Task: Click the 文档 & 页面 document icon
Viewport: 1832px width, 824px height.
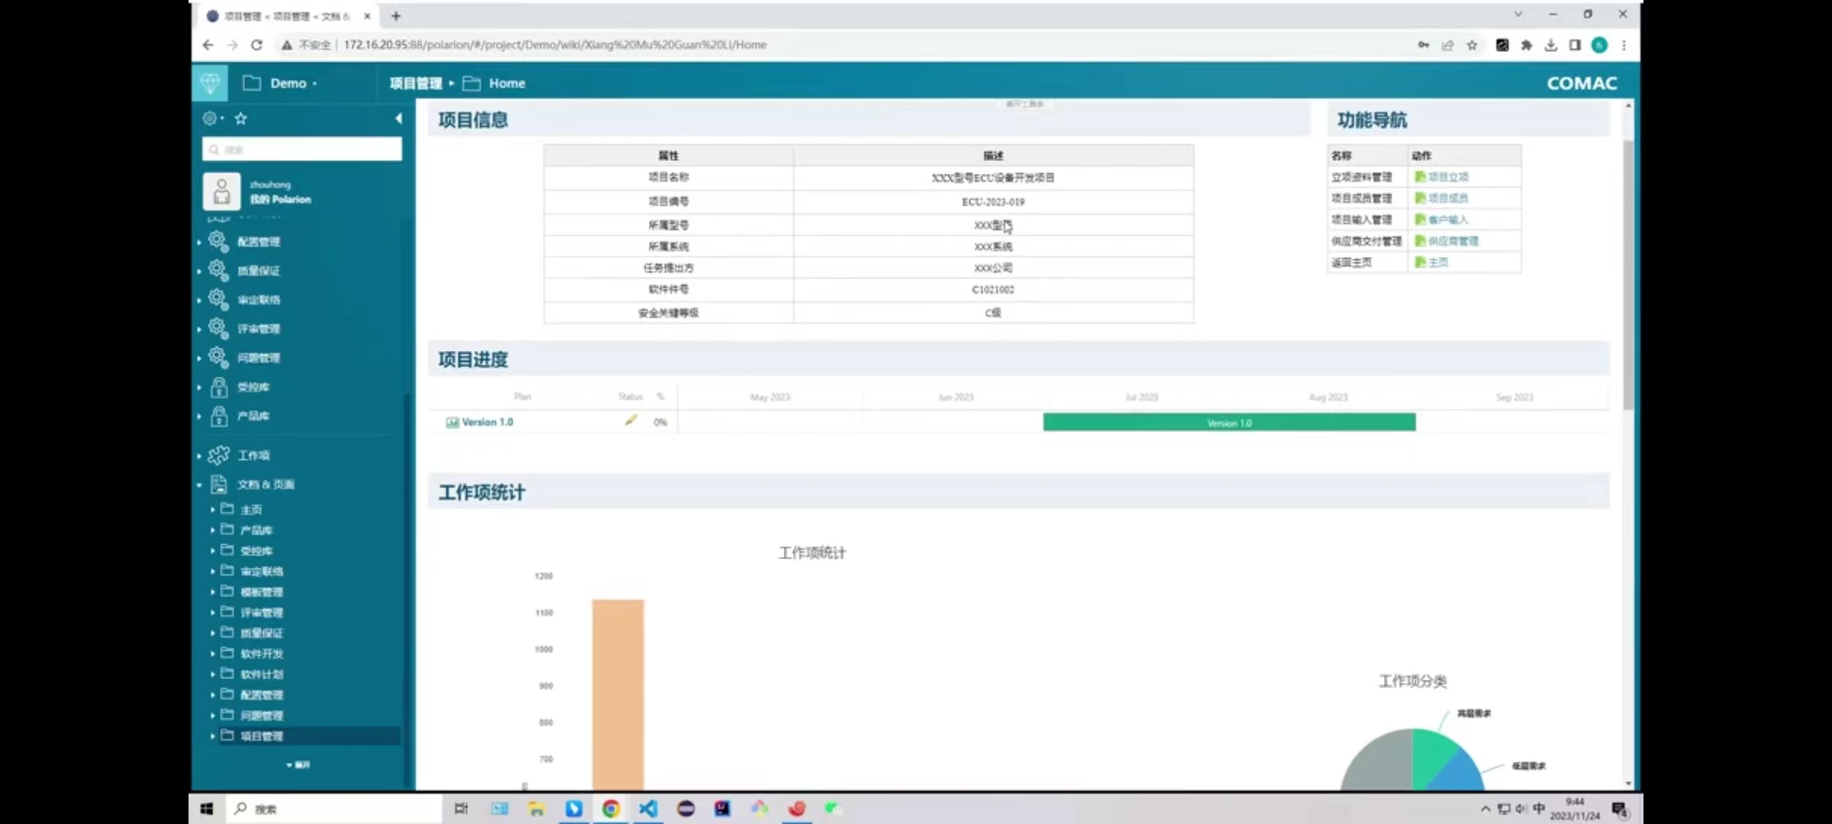Action: [219, 484]
